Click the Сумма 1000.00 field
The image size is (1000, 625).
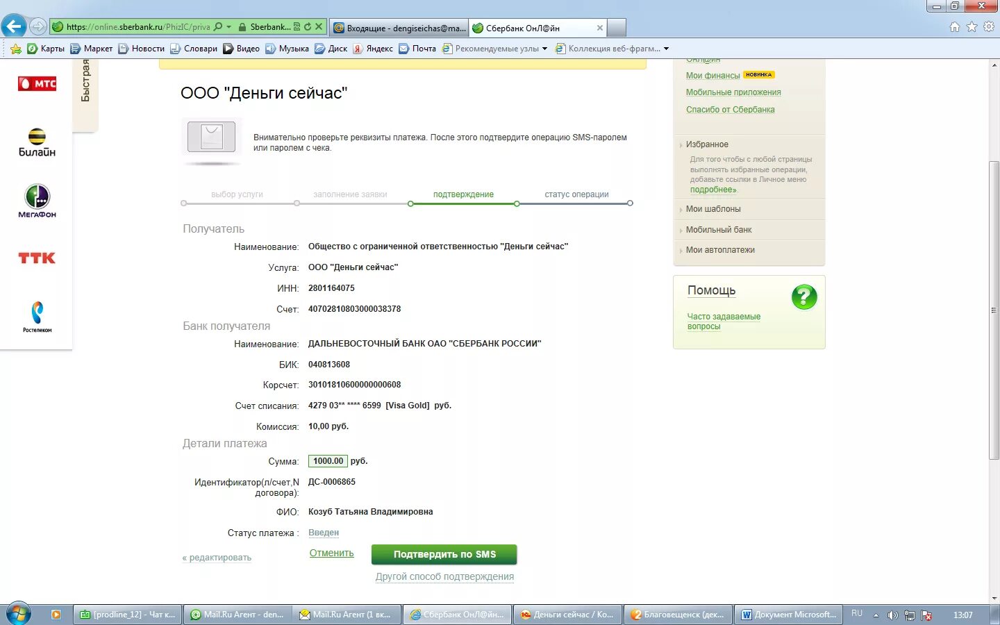[328, 461]
